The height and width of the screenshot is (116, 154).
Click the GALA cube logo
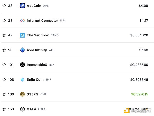(x=22, y=109)
